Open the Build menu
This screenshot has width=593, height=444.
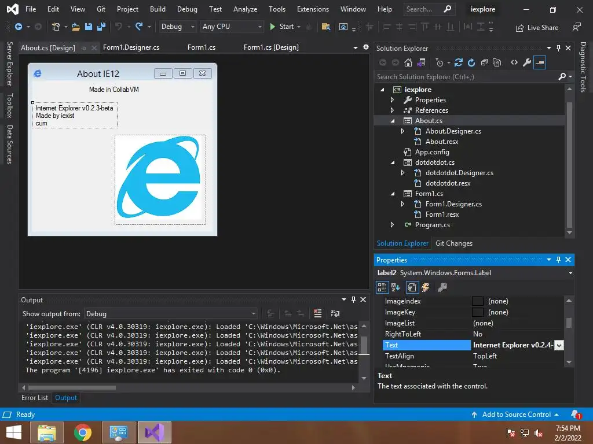pyautogui.click(x=158, y=9)
